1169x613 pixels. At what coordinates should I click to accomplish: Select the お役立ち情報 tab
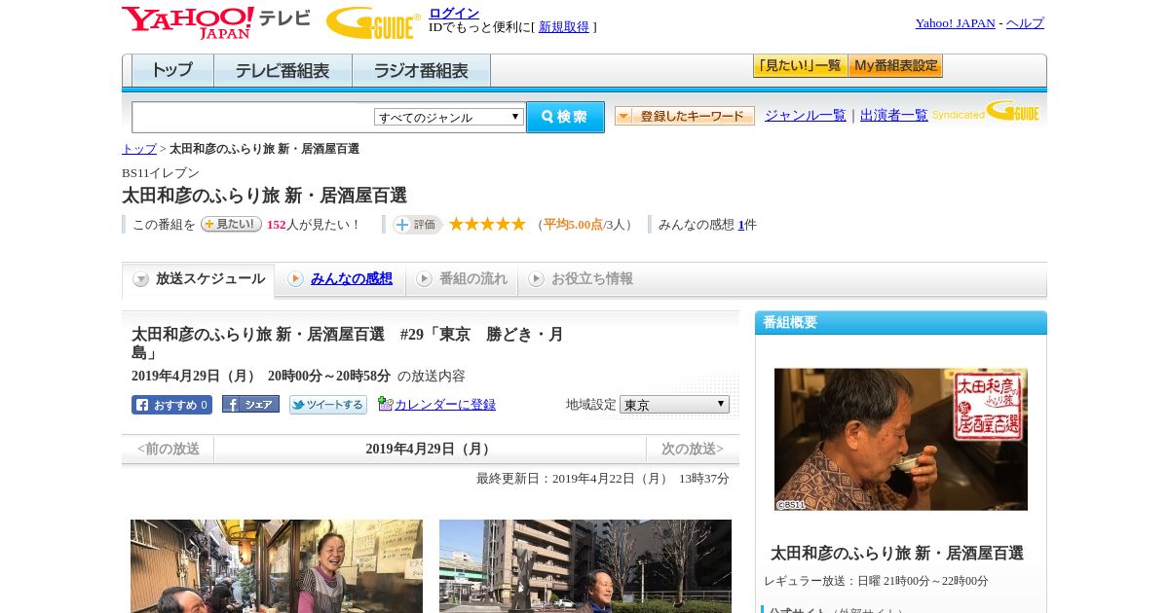click(x=581, y=279)
